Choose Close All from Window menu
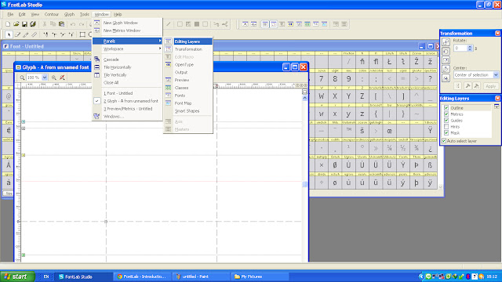 (x=111, y=82)
